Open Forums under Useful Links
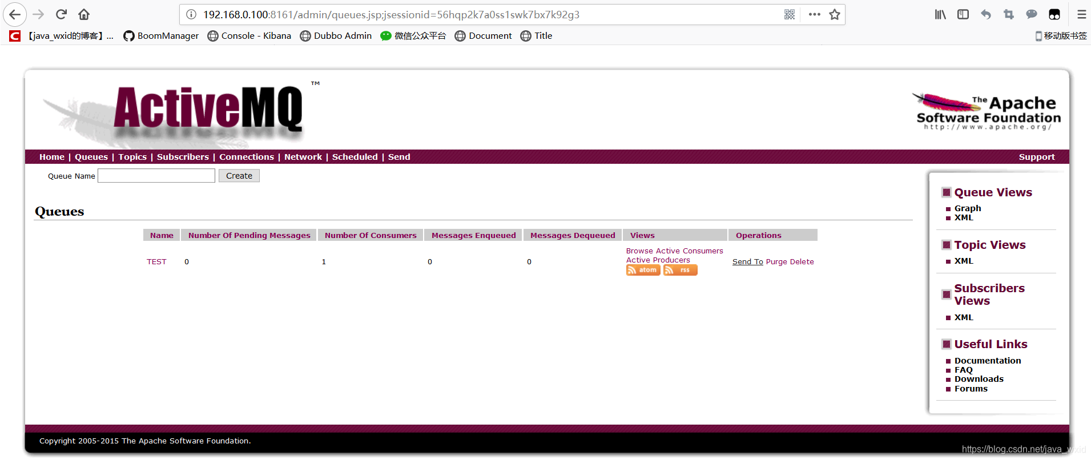Viewport: 1091px width, 460px height. (971, 389)
